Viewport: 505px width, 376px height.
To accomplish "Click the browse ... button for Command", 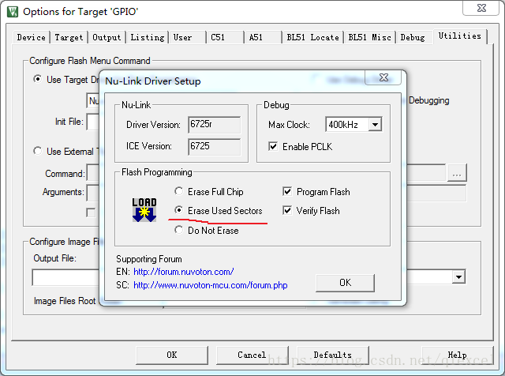I will tap(457, 174).
